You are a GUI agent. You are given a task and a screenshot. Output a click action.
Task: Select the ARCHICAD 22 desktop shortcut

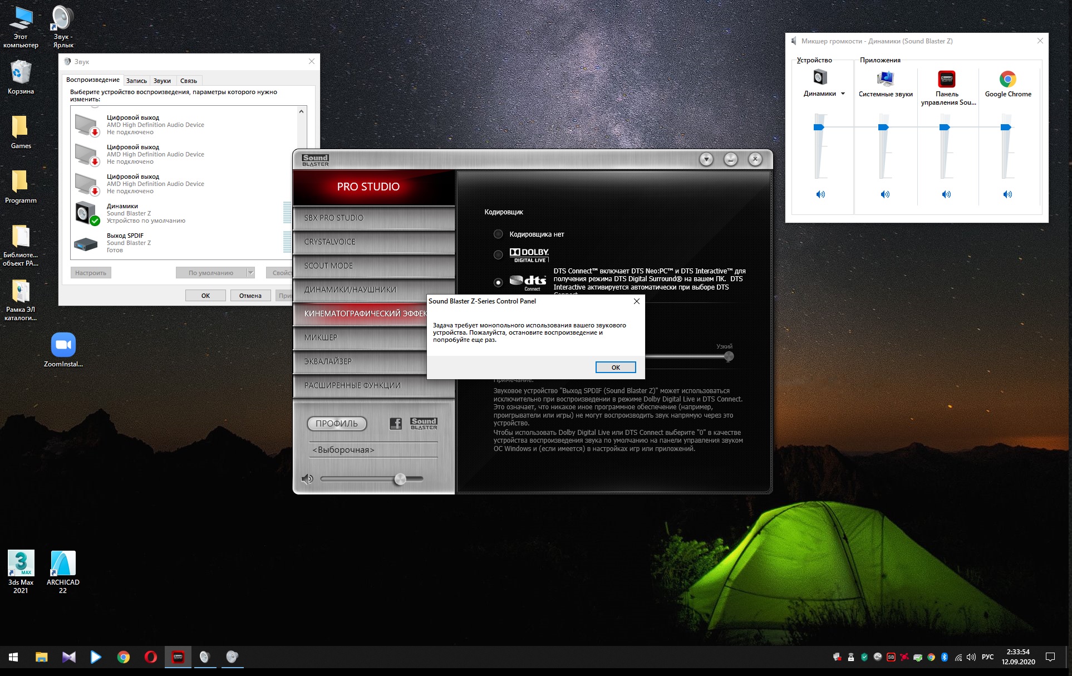point(63,572)
